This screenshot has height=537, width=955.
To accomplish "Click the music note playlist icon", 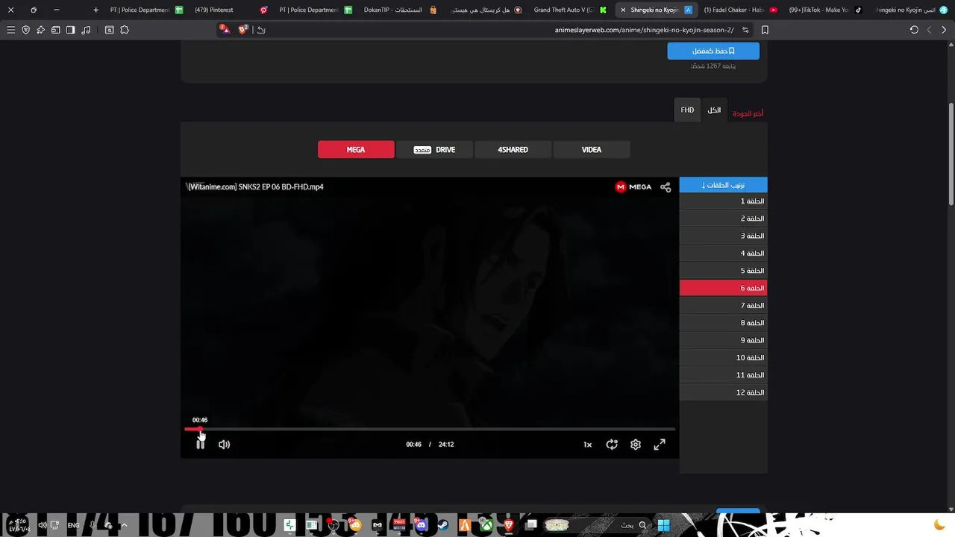I will coord(86,30).
